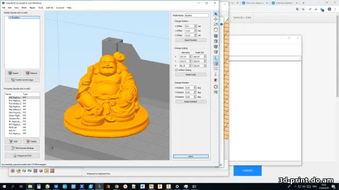Click the Reset Rotation button
Image resolution: width=339 pixels, height=190 pixels.
tap(191, 102)
